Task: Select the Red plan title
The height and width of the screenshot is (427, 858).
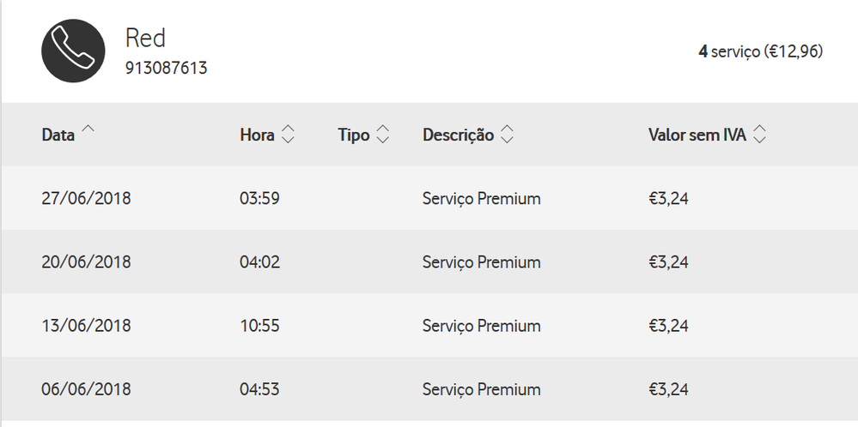Action: coord(145,39)
